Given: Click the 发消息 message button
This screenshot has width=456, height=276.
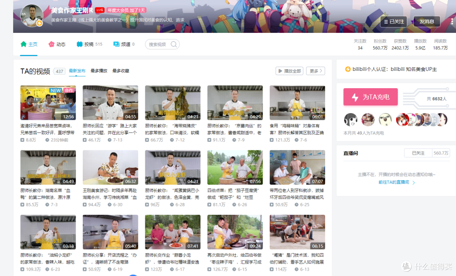Looking at the screenshot, I should 426,22.
